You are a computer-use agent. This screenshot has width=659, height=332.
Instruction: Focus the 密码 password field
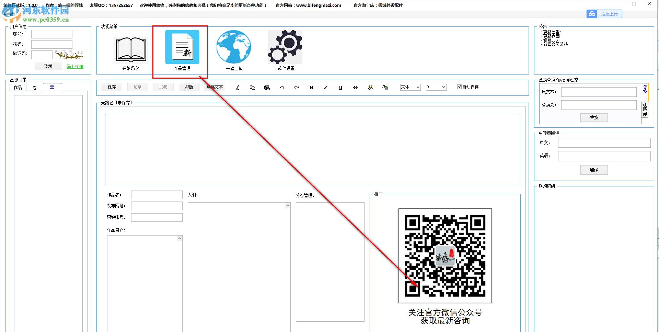click(52, 44)
